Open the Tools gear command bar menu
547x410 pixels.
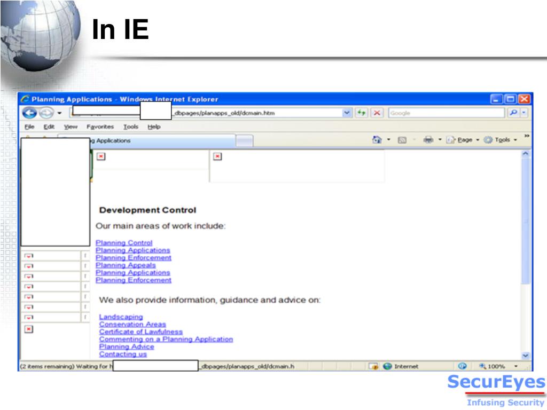pos(500,140)
